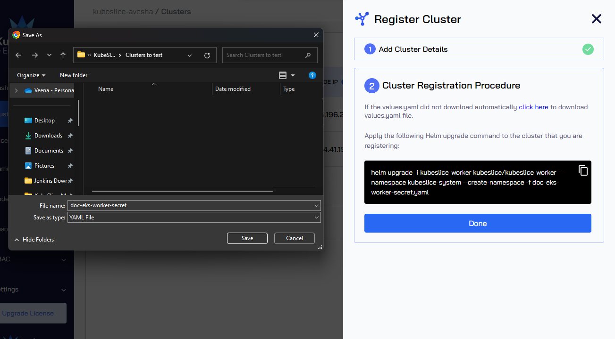Screen dimensions: 615x339
Task: Expand the address bar path dropdown
Action: [x=190, y=55]
